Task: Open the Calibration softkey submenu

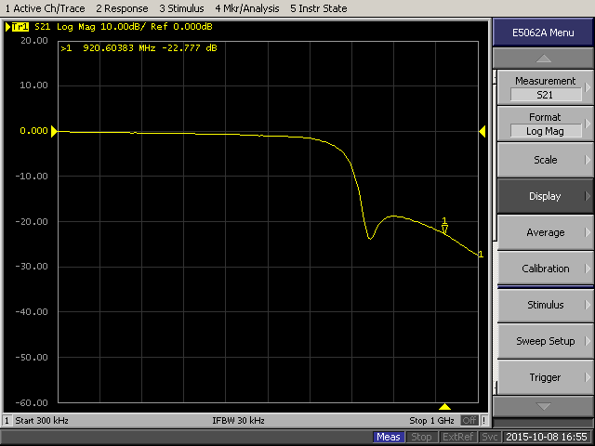Action: click(545, 269)
